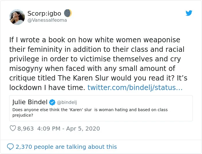202x154 pixels.
Task: Click the @VanessaIfeoma handle
Action: [x=47, y=20]
